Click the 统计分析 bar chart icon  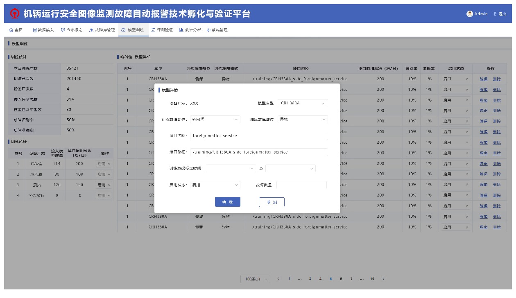(x=181, y=30)
